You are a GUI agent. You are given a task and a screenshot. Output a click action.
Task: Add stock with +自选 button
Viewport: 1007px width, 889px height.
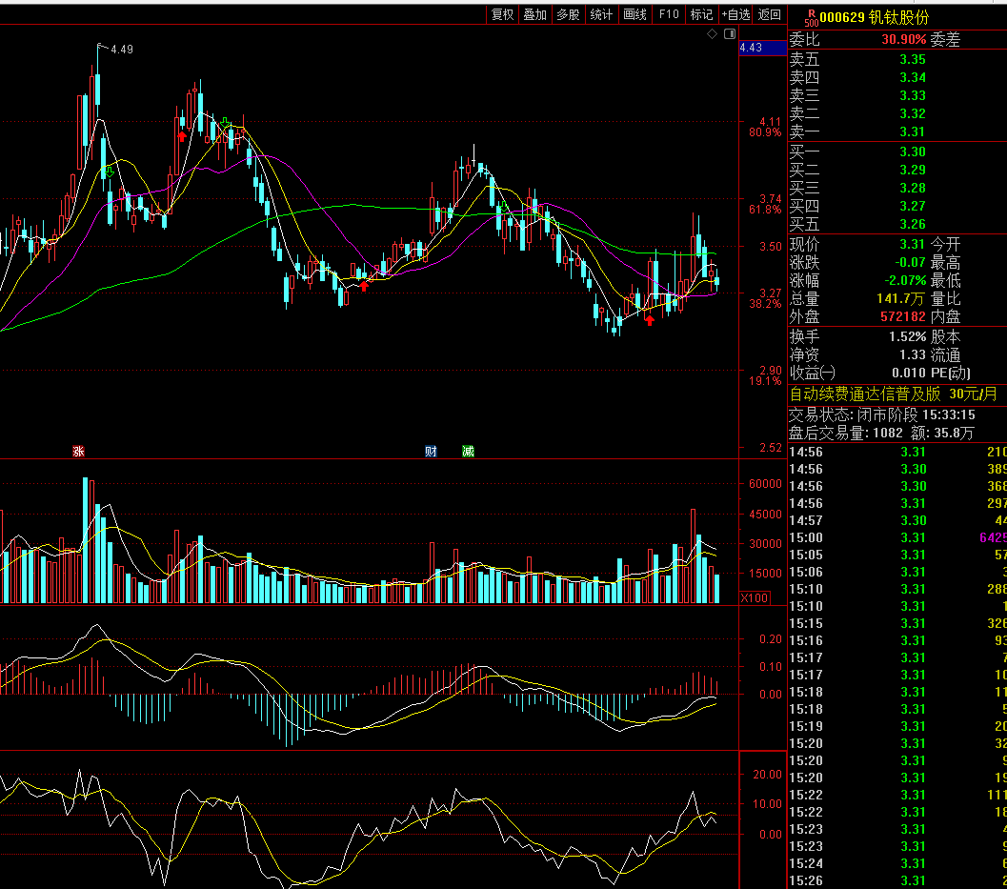click(x=735, y=14)
